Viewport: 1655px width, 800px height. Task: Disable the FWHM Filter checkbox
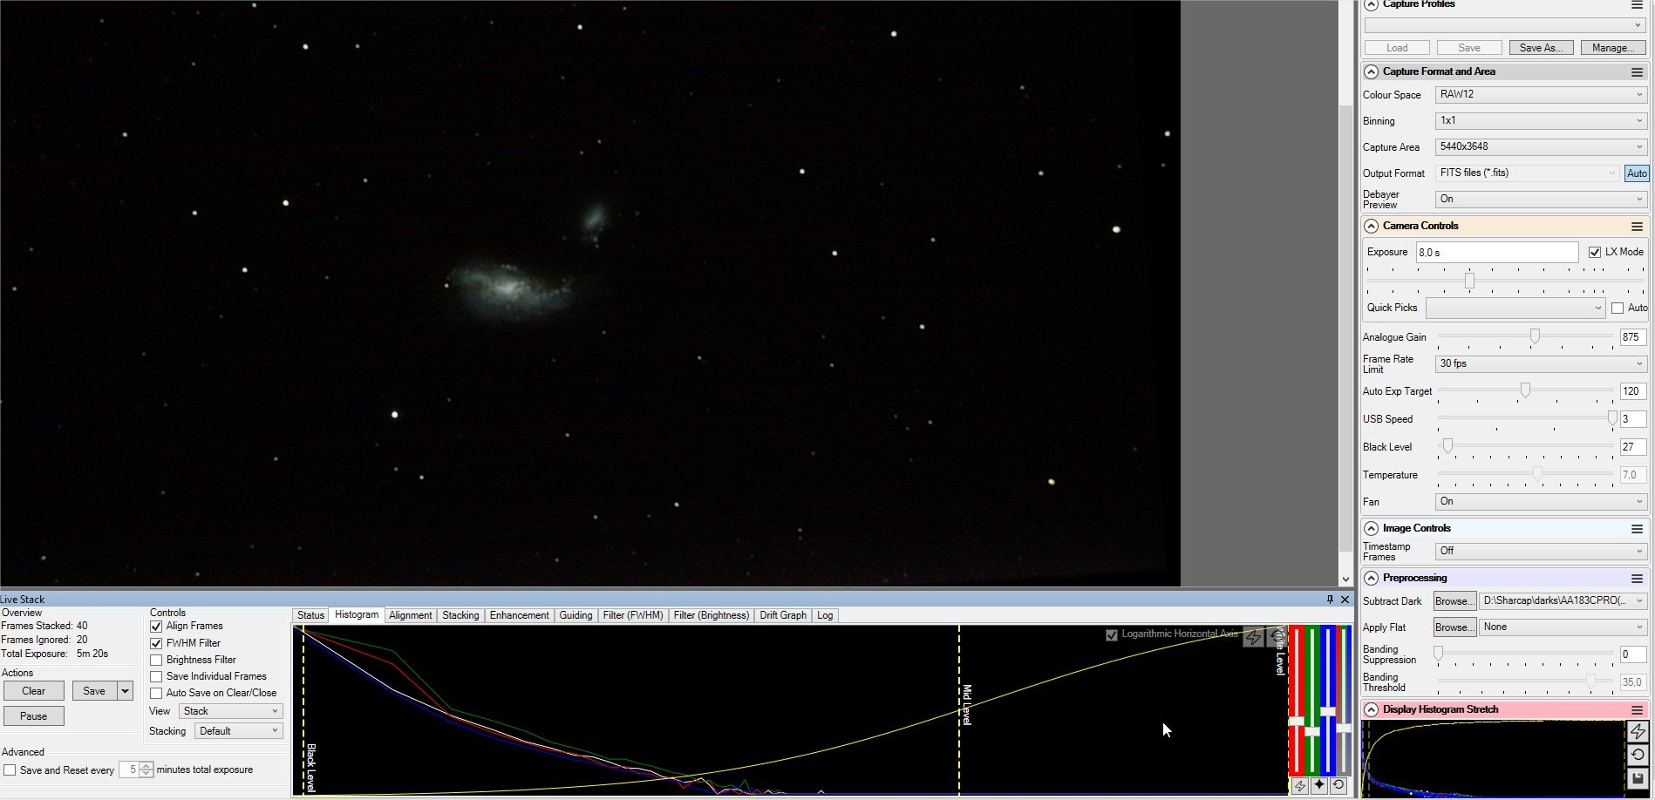tap(156, 643)
